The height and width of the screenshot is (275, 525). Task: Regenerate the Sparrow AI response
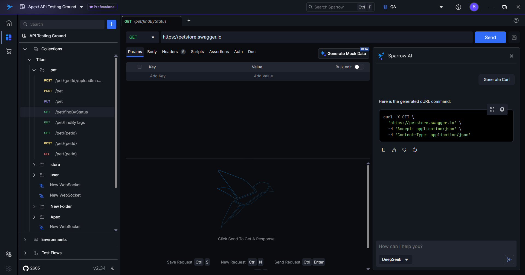(415, 150)
